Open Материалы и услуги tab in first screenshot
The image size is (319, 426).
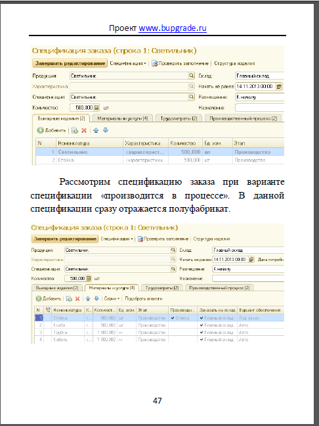(123, 118)
